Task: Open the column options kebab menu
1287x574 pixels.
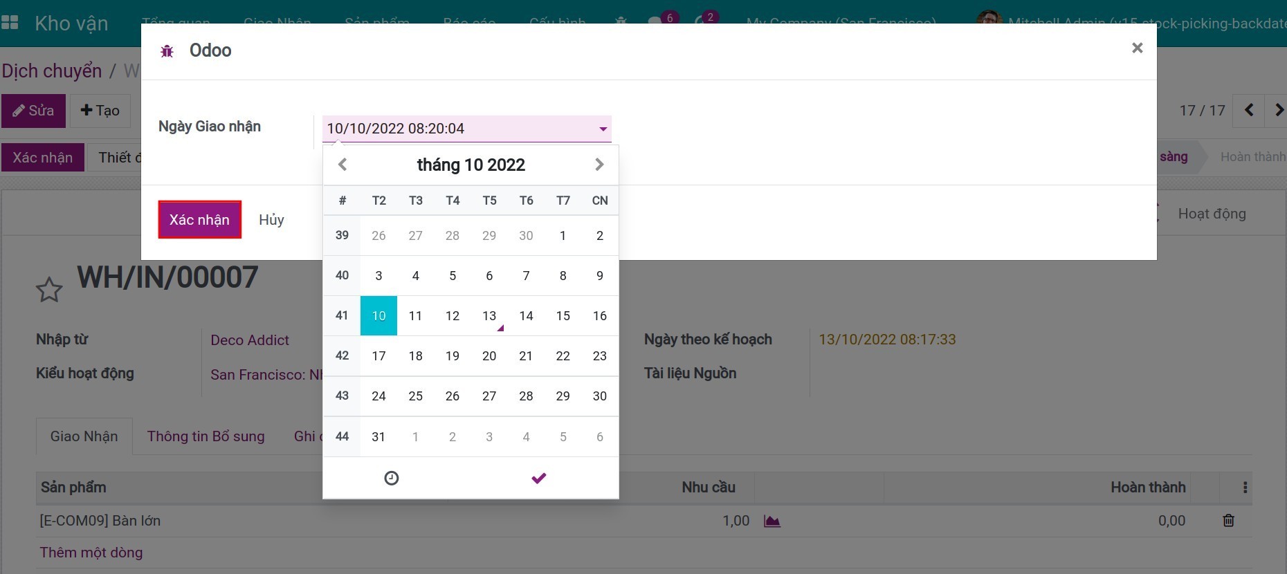Action: 1245,488
